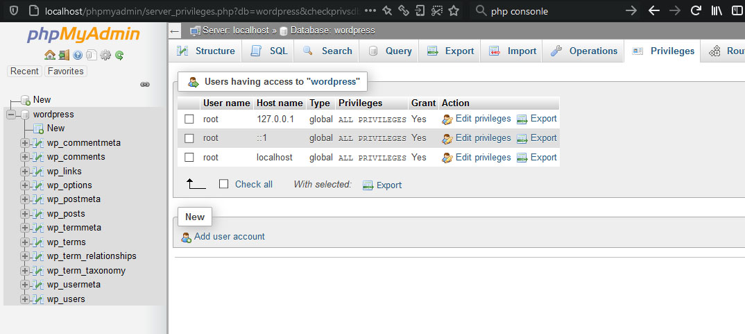Open the Structure tab

coord(205,51)
